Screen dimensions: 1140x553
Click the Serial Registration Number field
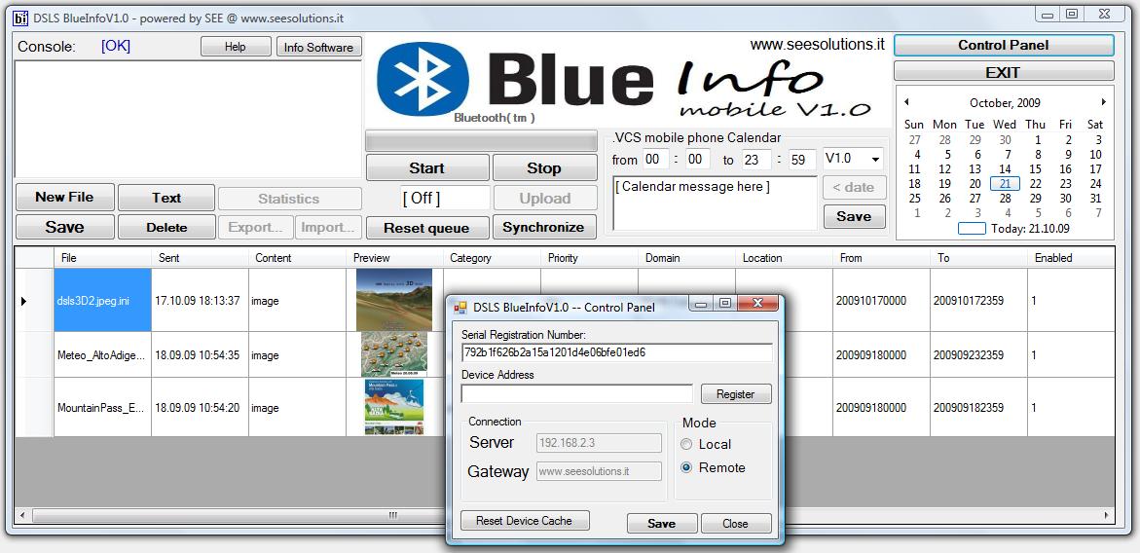coord(616,352)
